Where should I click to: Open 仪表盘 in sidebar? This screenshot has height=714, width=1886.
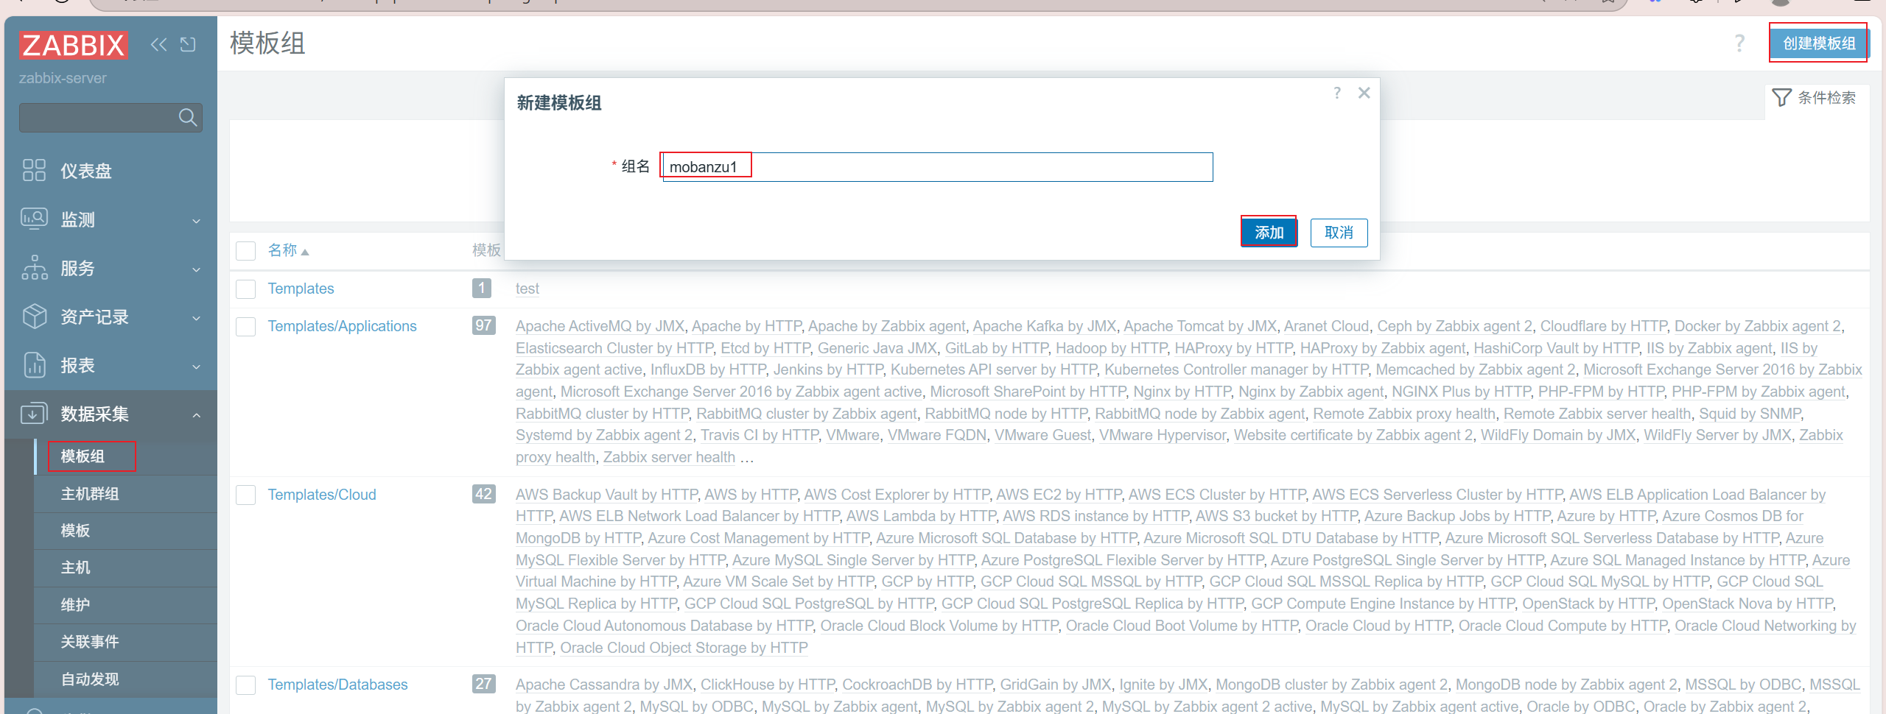[x=86, y=171]
